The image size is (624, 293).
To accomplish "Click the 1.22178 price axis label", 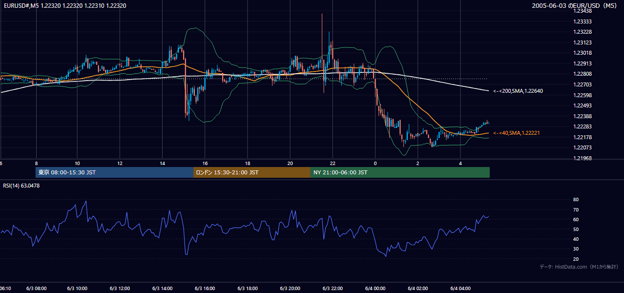I will pos(583,137).
